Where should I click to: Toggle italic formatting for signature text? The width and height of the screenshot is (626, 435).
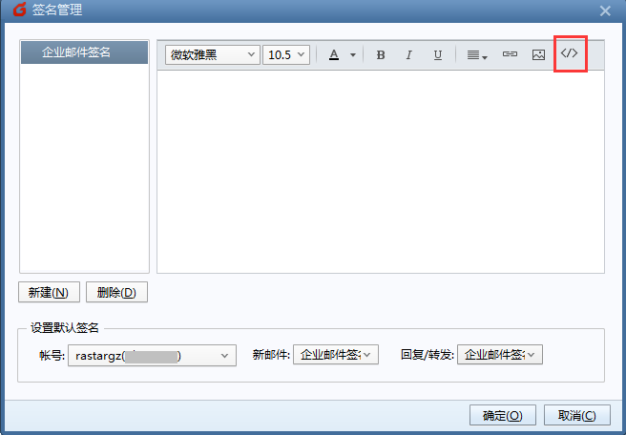[409, 55]
